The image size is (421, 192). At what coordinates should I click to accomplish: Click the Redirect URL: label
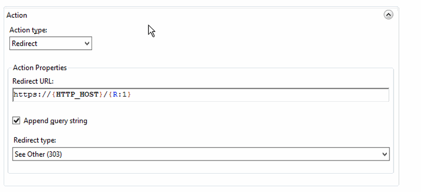(x=33, y=81)
